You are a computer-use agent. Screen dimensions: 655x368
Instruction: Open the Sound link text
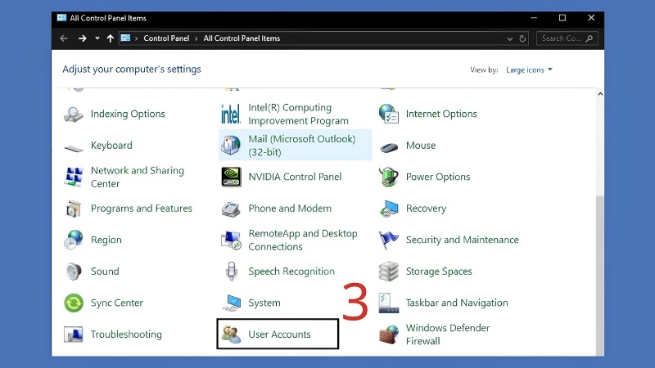click(x=105, y=272)
